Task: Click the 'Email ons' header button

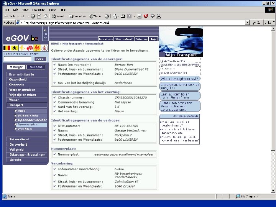Action: [x=106, y=39]
